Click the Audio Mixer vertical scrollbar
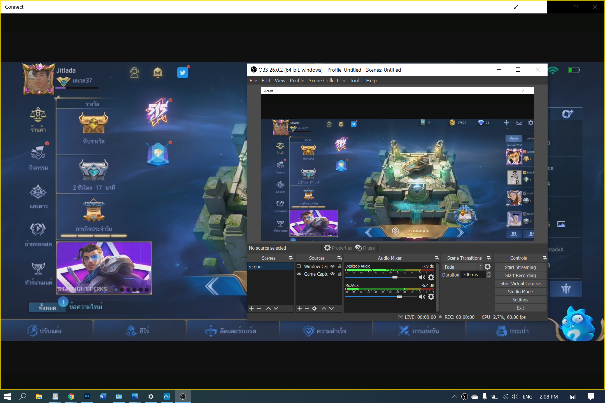Image resolution: width=605 pixels, height=403 pixels. (437, 287)
